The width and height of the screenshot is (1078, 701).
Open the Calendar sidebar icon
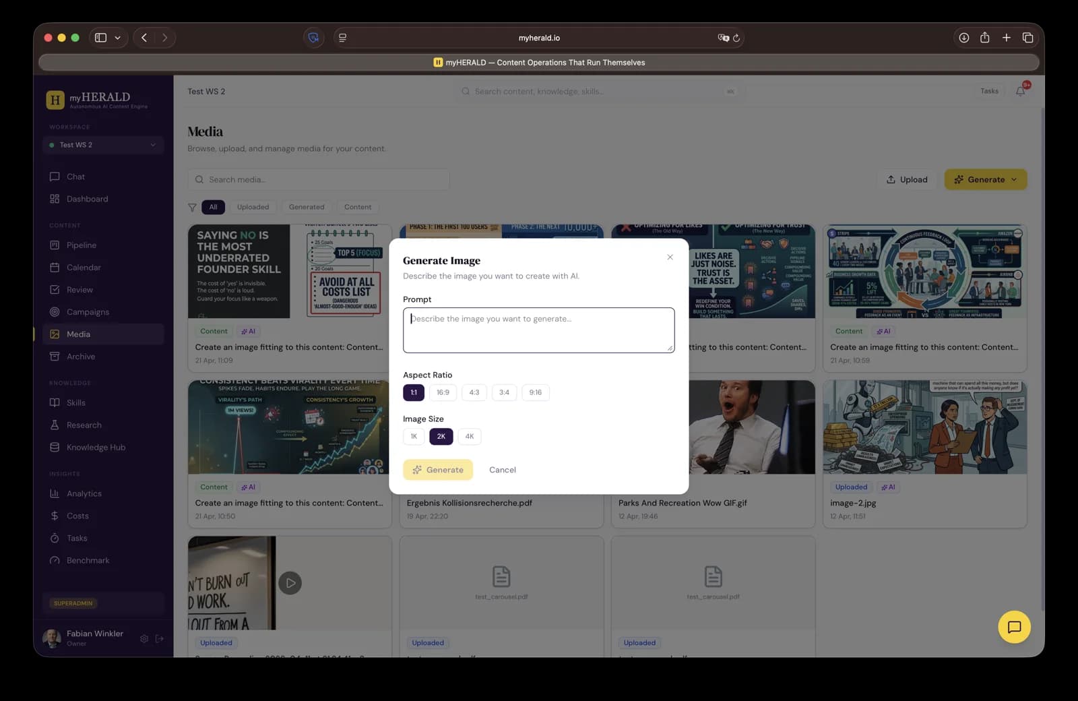pyautogui.click(x=55, y=268)
